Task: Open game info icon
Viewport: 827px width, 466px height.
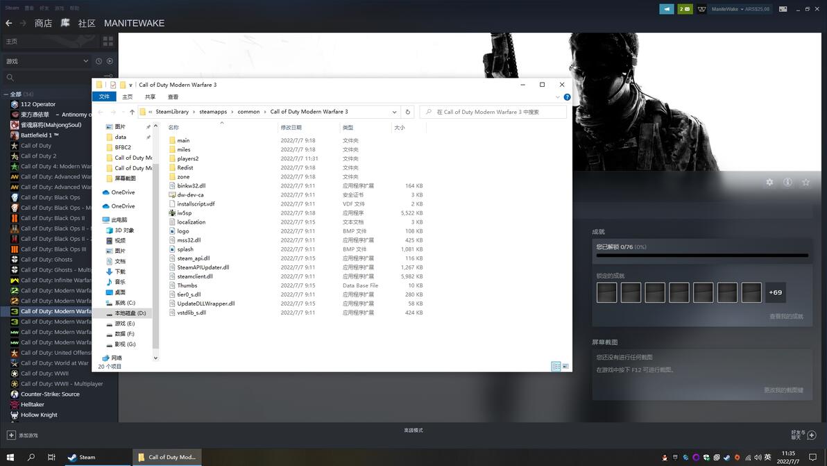Action: [x=787, y=182]
